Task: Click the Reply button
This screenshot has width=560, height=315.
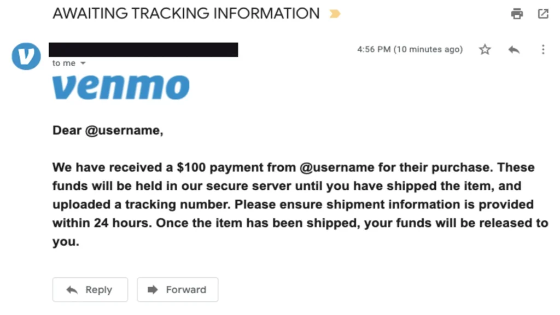Action: 90,290
